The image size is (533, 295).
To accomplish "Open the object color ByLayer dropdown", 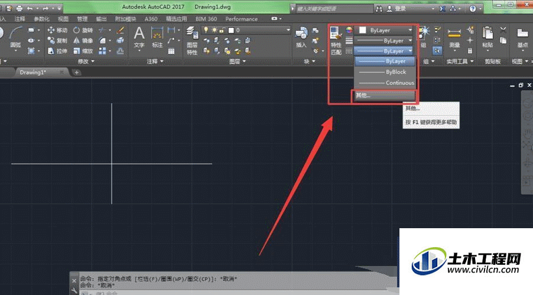I will tap(384, 30).
